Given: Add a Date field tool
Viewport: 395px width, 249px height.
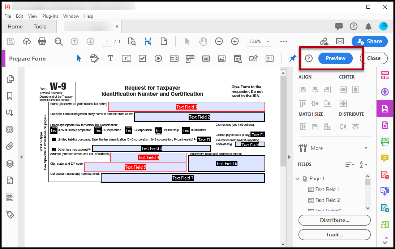Looking at the screenshot, I should (x=238, y=58).
